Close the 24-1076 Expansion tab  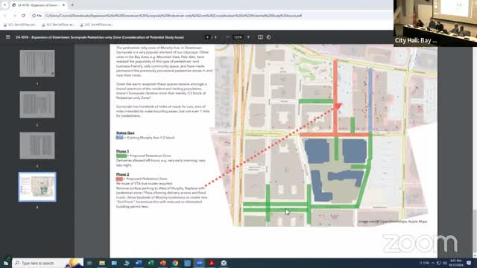[x=63, y=5]
